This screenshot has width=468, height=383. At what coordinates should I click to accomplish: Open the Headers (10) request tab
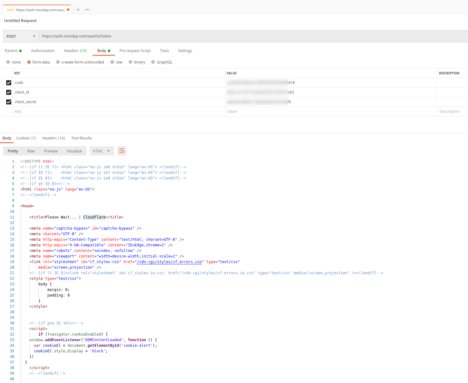[x=75, y=51]
